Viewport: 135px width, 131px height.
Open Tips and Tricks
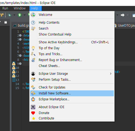coord(72,54)
